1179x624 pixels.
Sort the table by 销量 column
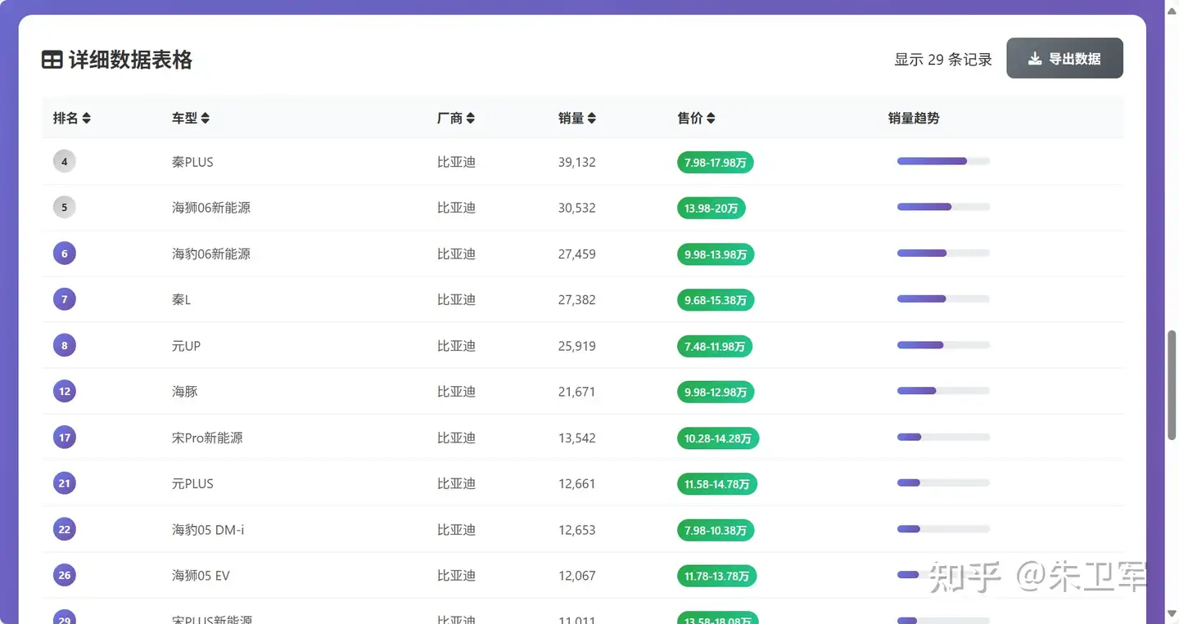pyautogui.click(x=577, y=118)
